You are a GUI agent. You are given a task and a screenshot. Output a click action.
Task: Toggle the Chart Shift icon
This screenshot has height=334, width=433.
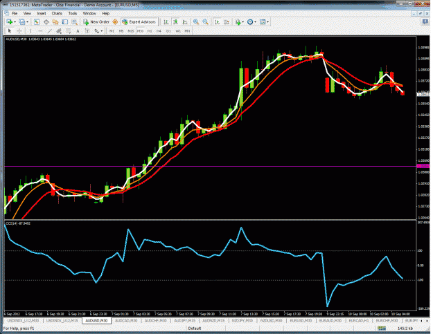point(227,21)
